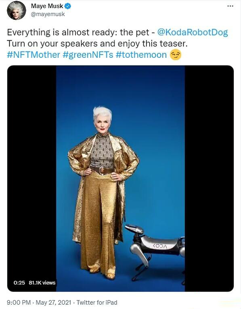
Task: Open the Twitter for iPad source link
Action: click(x=97, y=302)
